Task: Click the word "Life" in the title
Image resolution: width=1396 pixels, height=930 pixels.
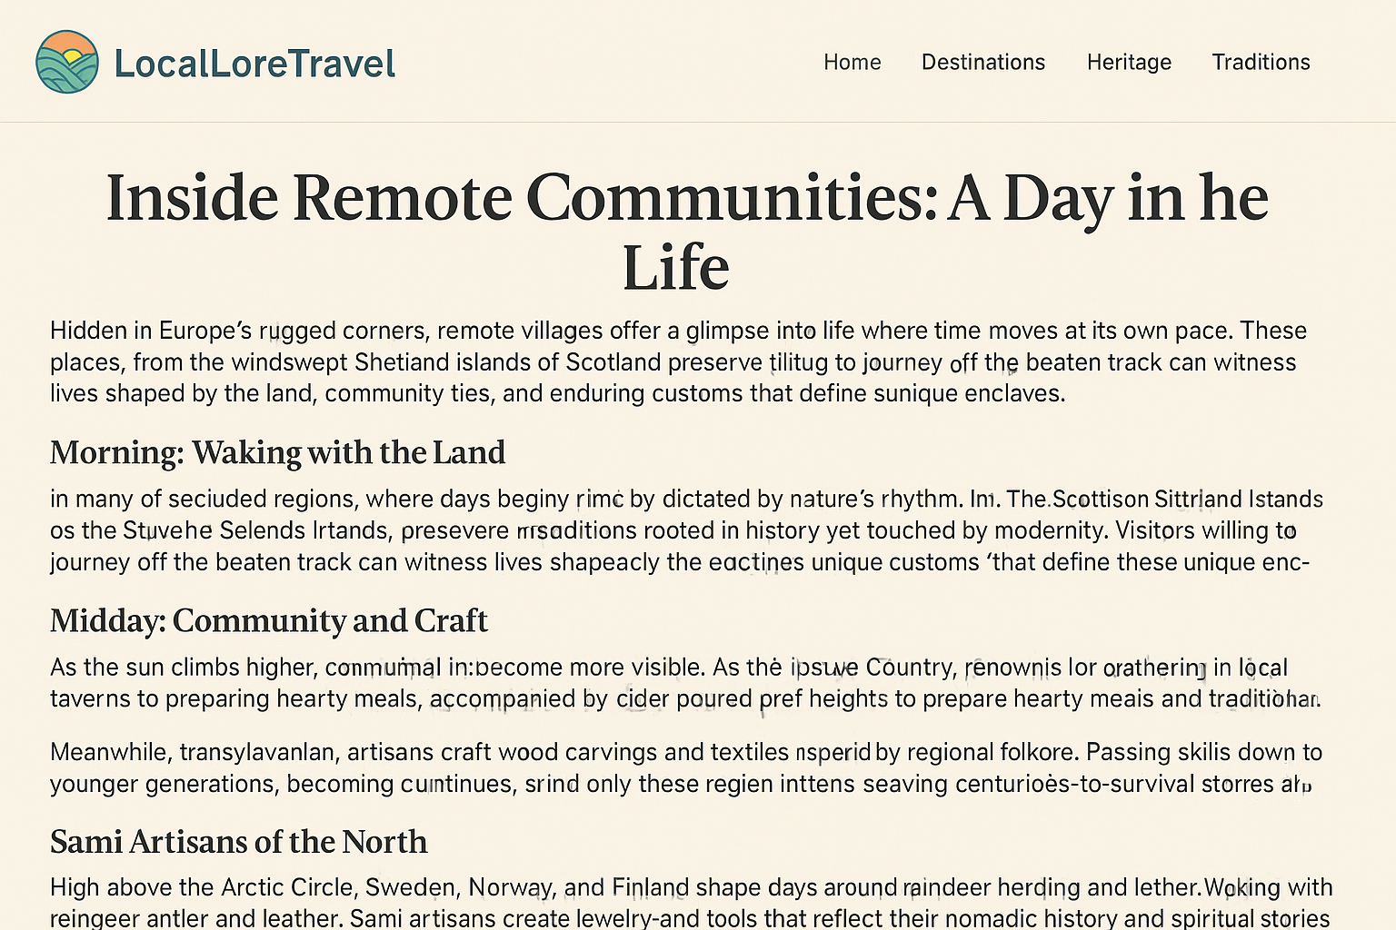Action: tap(675, 268)
